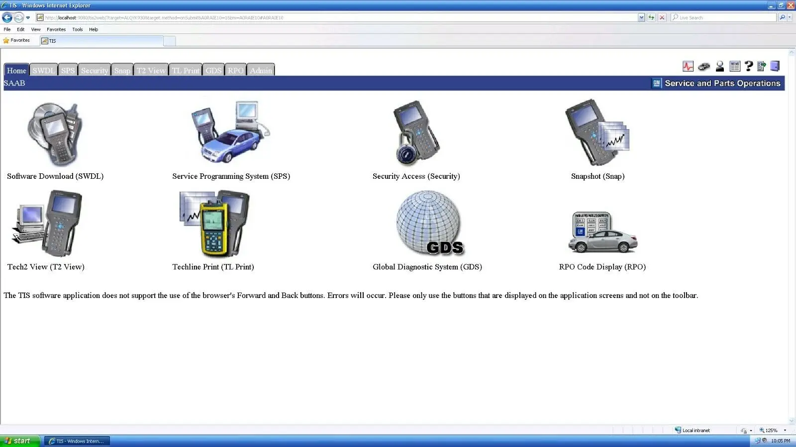Click the Live Search magnifier button

point(783,17)
